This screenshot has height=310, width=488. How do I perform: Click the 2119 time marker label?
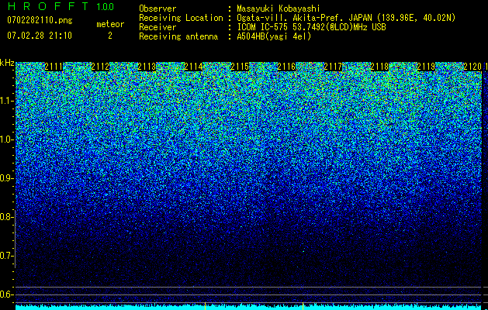pyautogui.click(x=426, y=67)
